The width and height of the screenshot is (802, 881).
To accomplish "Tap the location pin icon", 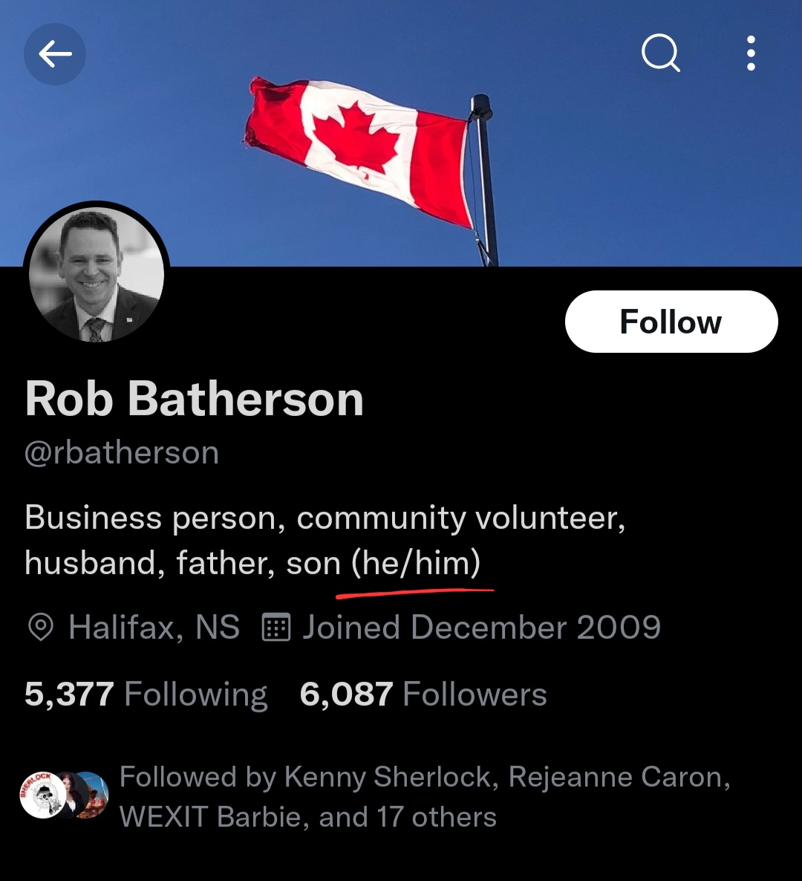I will point(40,627).
